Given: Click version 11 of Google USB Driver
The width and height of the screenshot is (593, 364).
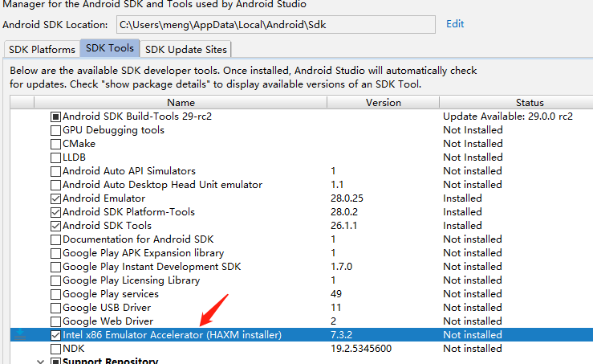Looking at the screenshot, I should [x=336, y=308].
